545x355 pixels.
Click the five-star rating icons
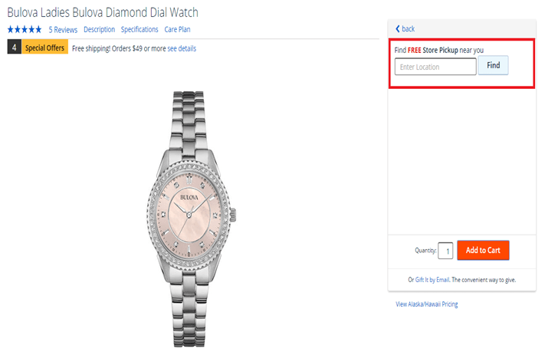pyautogui.click(x=25, y=30)
